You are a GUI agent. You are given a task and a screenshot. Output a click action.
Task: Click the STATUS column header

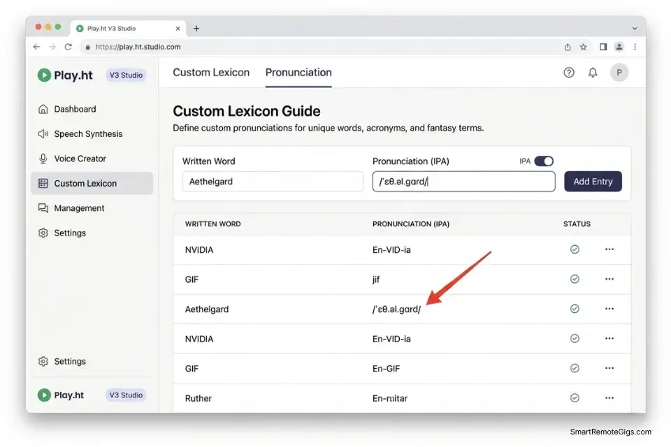click(x=577, y=224)
